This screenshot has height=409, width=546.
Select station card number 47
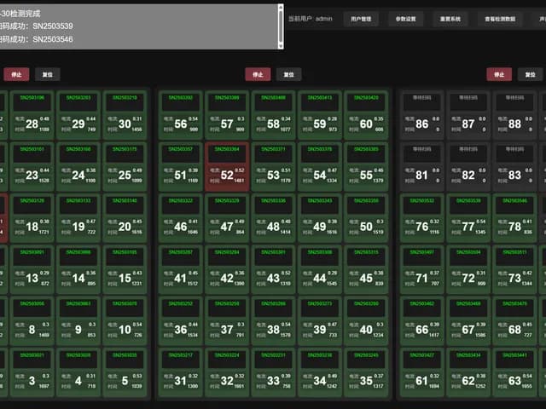click(227, 218)
